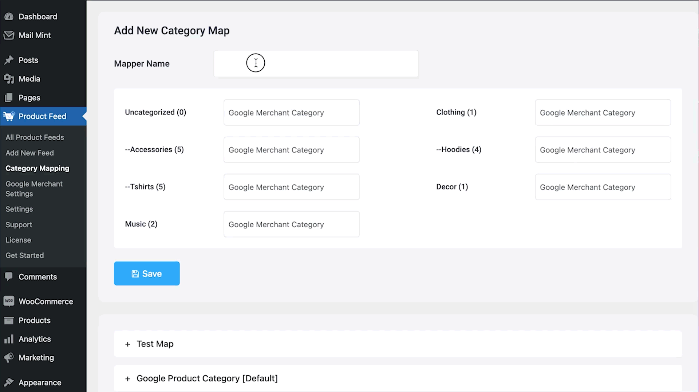The image size is (699, 392).
Task: Click the Products box icon
Action: 9,321
